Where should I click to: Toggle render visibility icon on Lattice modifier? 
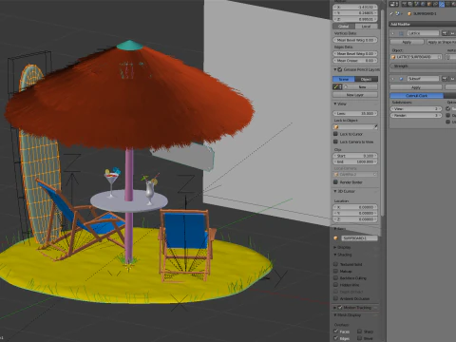[x=445, y=33]
